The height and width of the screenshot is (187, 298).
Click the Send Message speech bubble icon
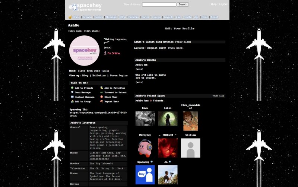72,92
